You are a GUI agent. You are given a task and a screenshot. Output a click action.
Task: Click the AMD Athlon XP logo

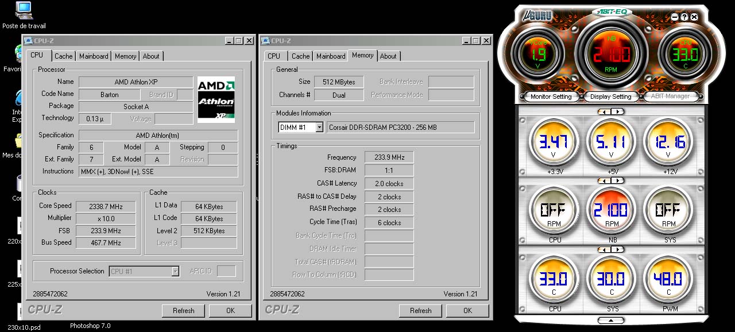point(216,99)
